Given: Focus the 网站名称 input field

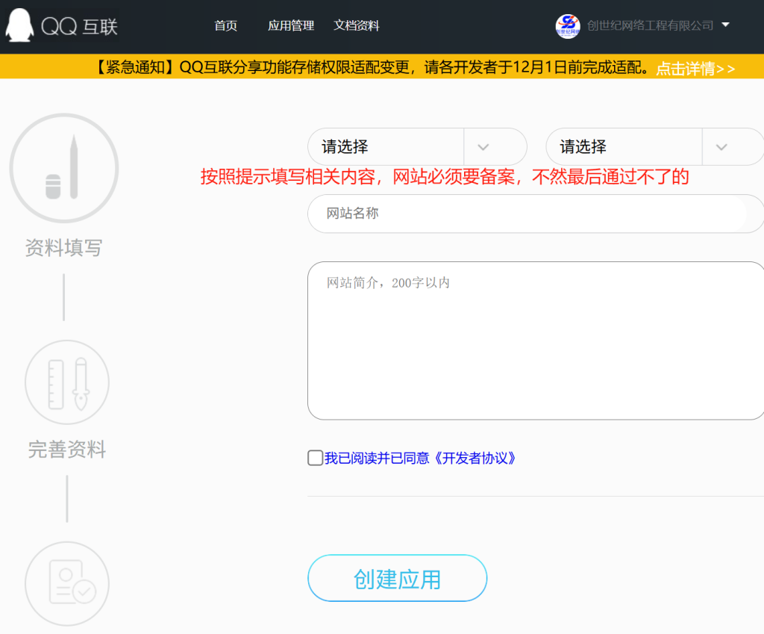Looking at the screenshot, I should [x=536, y=214].
